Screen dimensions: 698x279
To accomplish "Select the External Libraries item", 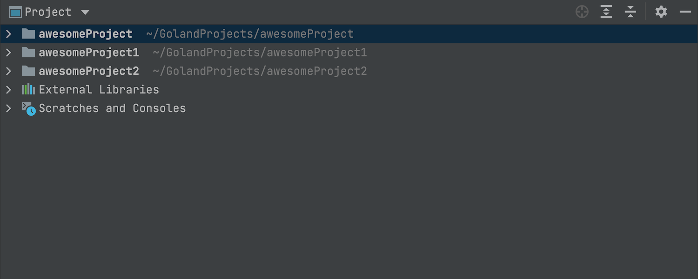I will coord(99,90).
